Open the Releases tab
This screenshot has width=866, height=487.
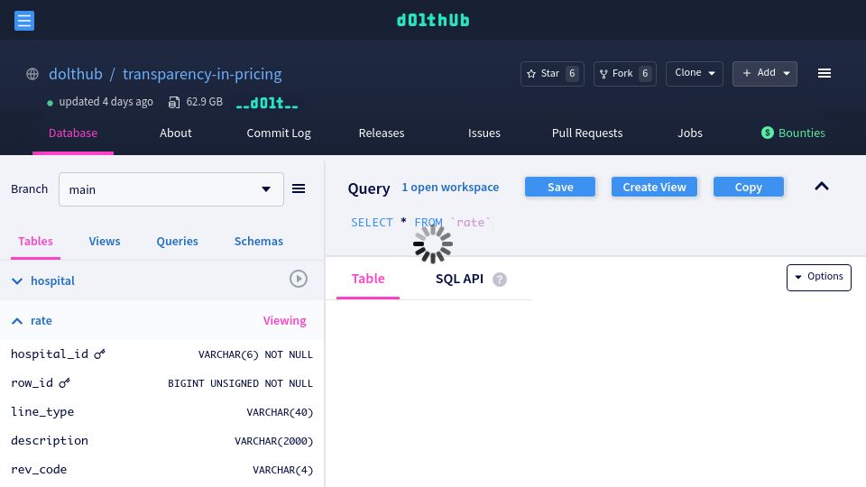(381, 133)
